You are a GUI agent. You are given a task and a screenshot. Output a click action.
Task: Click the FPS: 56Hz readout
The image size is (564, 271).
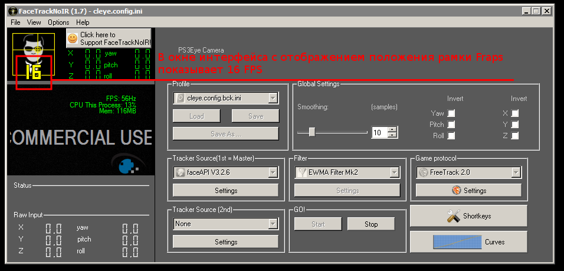point(121,98)
